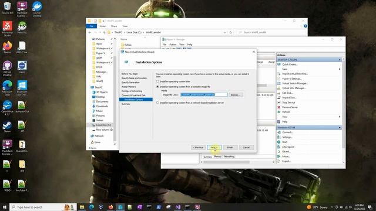Click Connect action for the virtual machine
This screenshot has width=376, height=211.
coord(287,132)
